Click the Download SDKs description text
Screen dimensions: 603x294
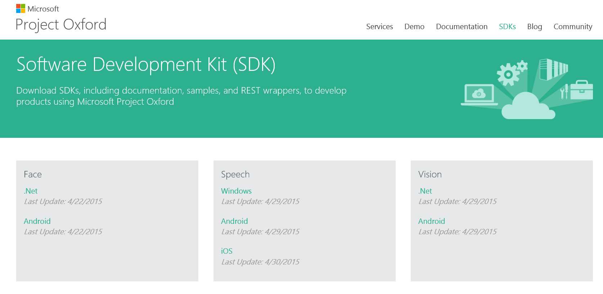181,96
